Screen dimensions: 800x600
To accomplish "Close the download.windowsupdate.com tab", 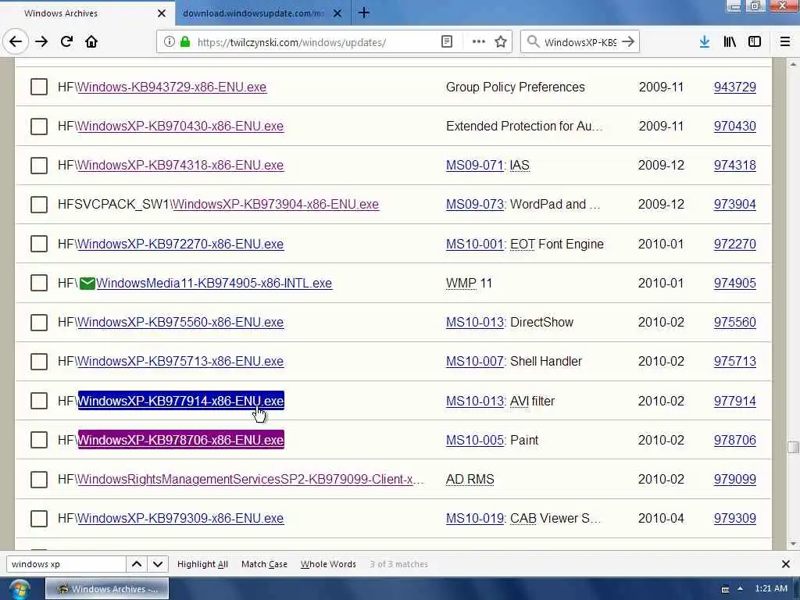I will [x=337, y=13].
